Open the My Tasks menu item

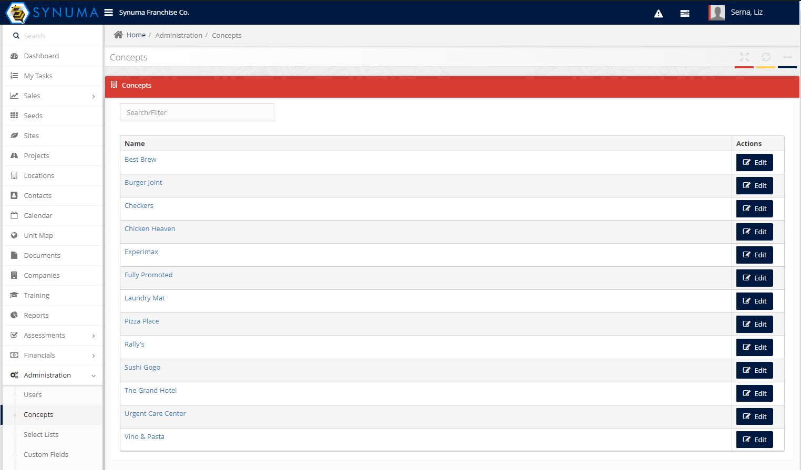click(53, 76)
